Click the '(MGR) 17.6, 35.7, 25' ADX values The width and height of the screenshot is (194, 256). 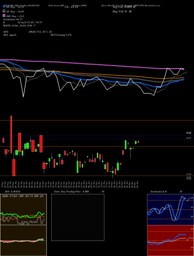[40, 32]
